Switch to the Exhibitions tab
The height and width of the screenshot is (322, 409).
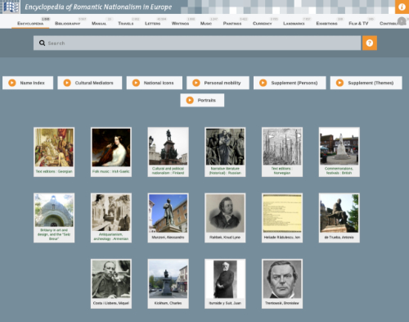[326, 24]
